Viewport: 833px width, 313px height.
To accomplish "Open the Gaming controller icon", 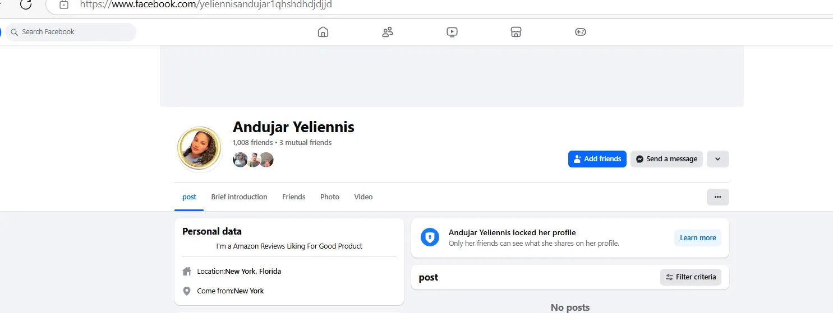I will [x=581, y=32].
